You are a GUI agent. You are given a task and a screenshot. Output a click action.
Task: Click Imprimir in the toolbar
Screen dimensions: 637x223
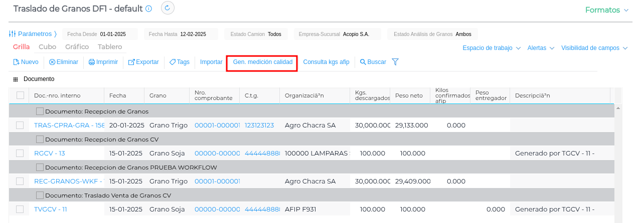(103, 62)
